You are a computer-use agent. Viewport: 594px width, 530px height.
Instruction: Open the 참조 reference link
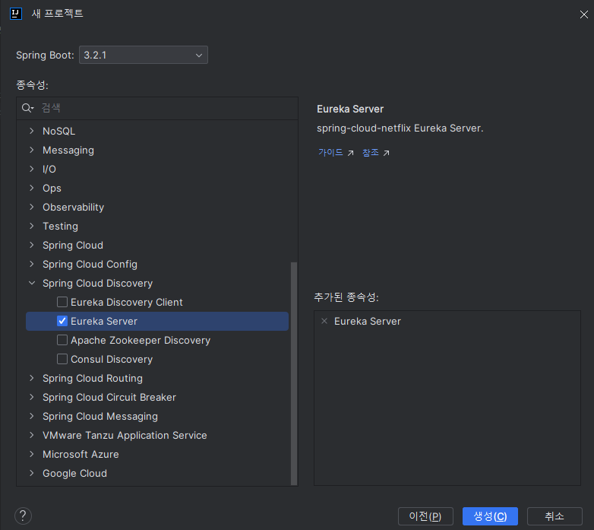click(371, 152)
